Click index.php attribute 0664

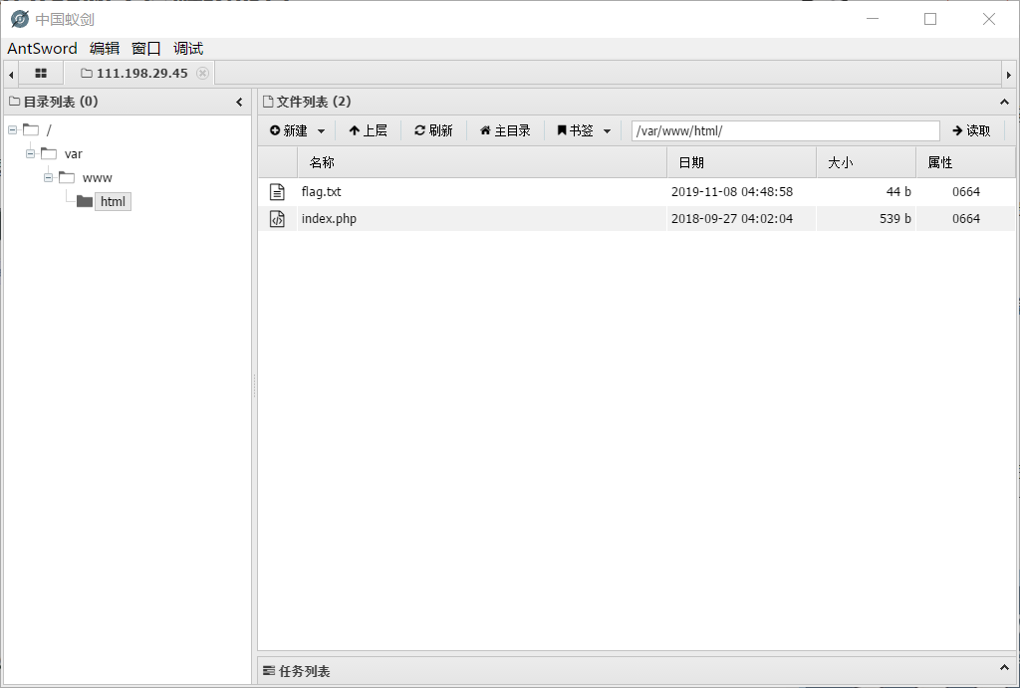coord(966,218)
